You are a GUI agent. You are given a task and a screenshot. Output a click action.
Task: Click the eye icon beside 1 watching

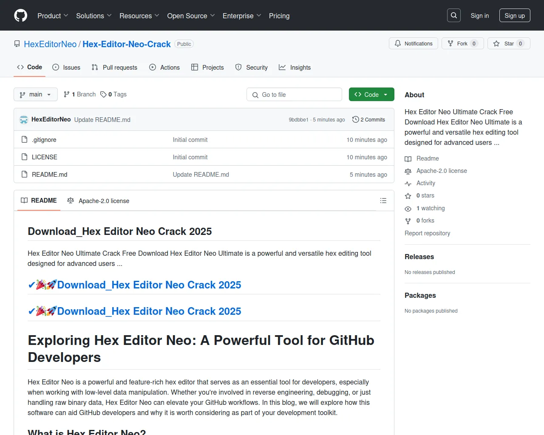(x=408, y=208)
